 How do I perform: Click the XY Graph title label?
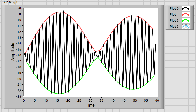[11, 2]
